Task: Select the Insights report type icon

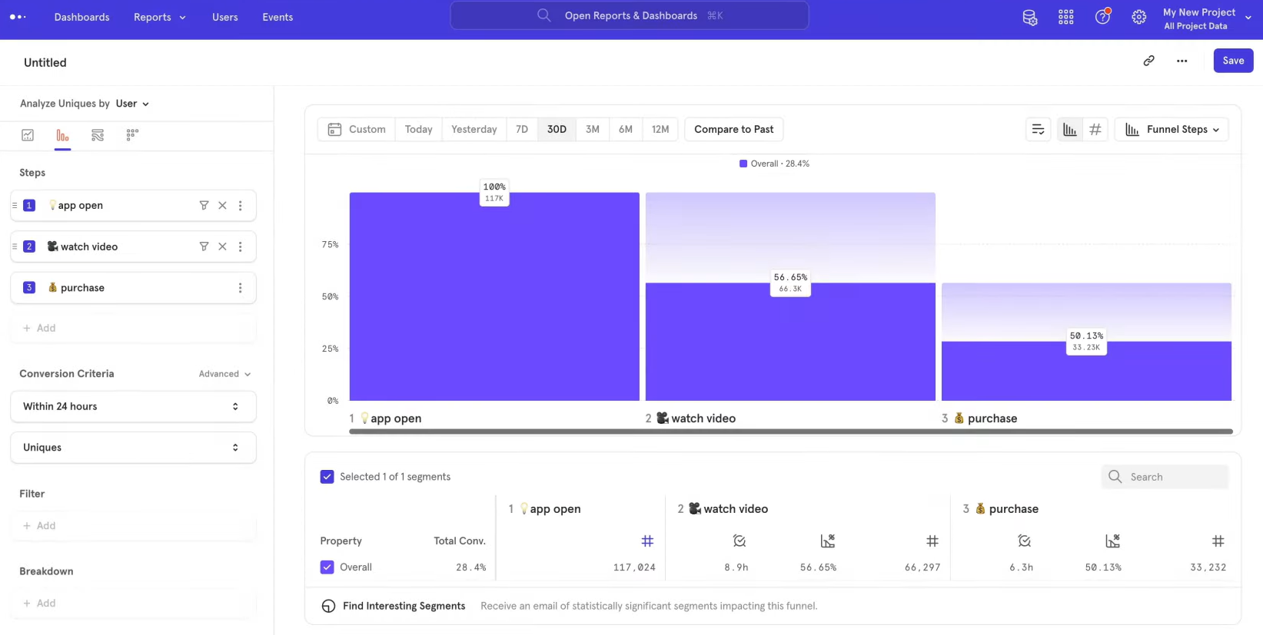Action: coord(28,135)
